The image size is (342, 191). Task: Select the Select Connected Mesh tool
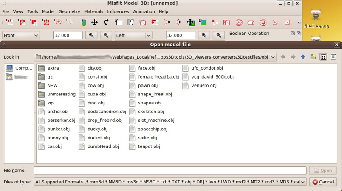(34, 22)
